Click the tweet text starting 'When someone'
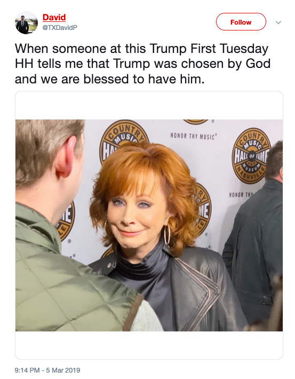This screenshot has width=295, height=379. [142, 64]
